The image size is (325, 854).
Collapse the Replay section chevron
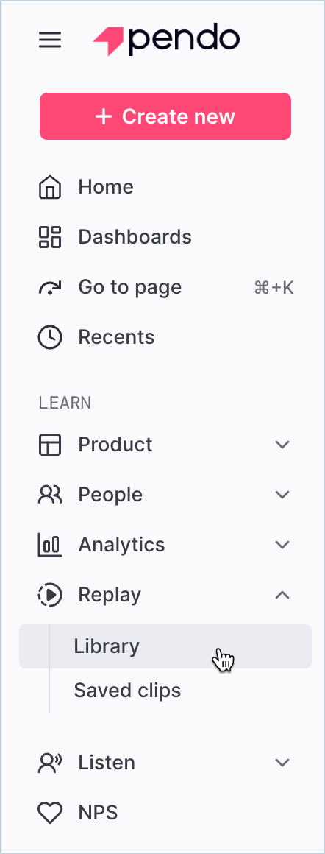pos(282,595)
